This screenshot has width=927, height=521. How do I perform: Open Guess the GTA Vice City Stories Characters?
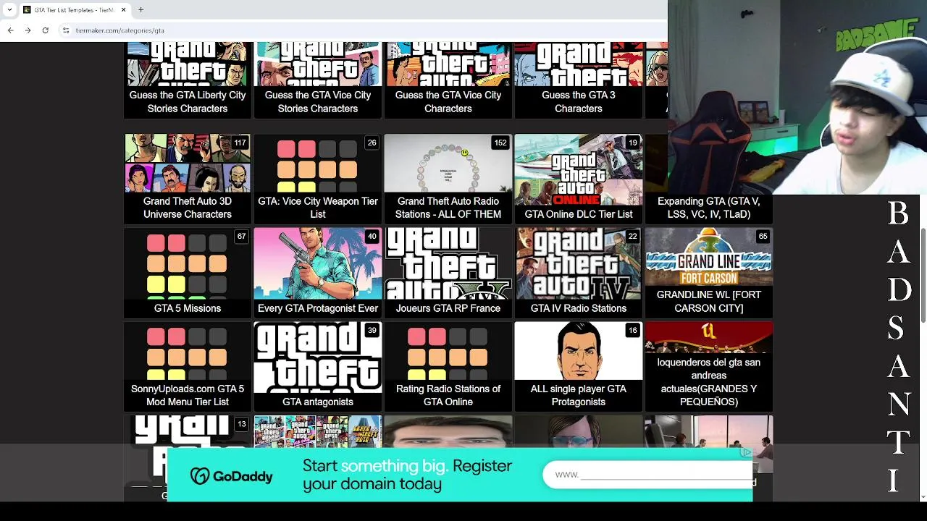pyautogui.click(x=318, y=80)
